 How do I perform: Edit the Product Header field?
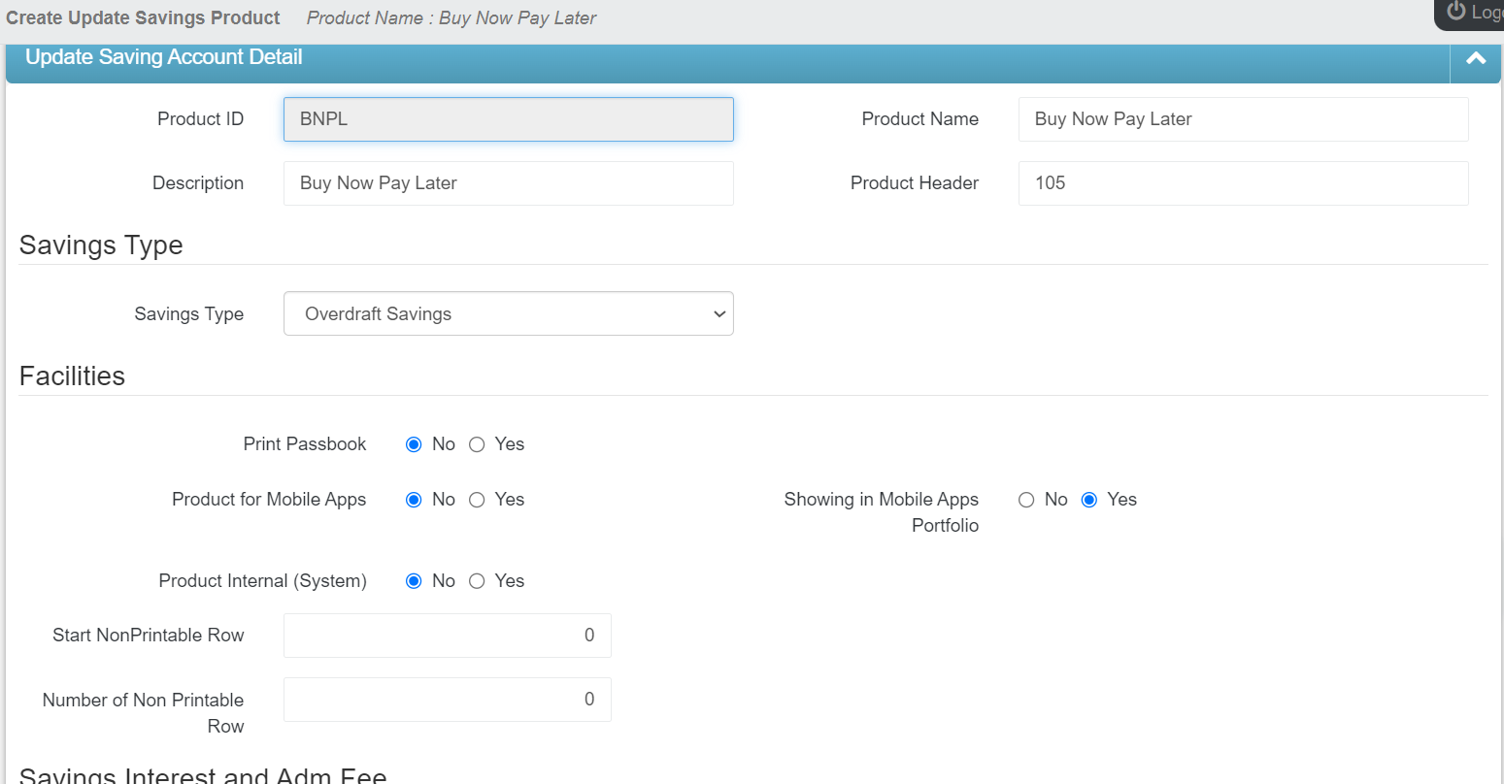point(1243,183)
